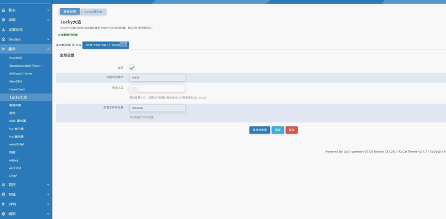Toggle the 启用 enable checkbox
The width and height of the screenshot is (446, 219).
point(132,68)
